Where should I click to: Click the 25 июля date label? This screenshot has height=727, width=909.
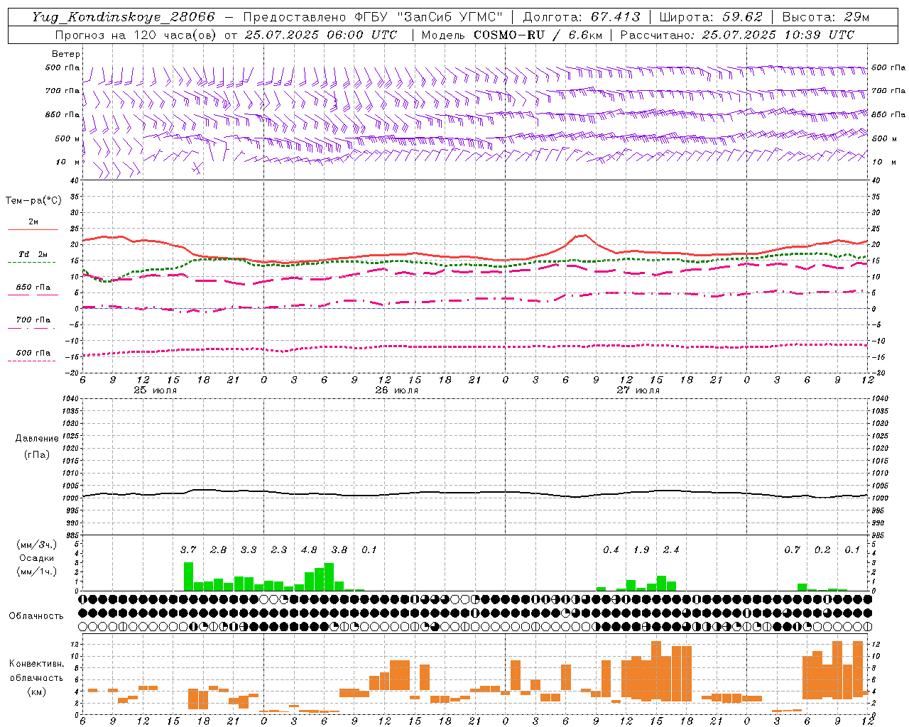pos(156,390)
